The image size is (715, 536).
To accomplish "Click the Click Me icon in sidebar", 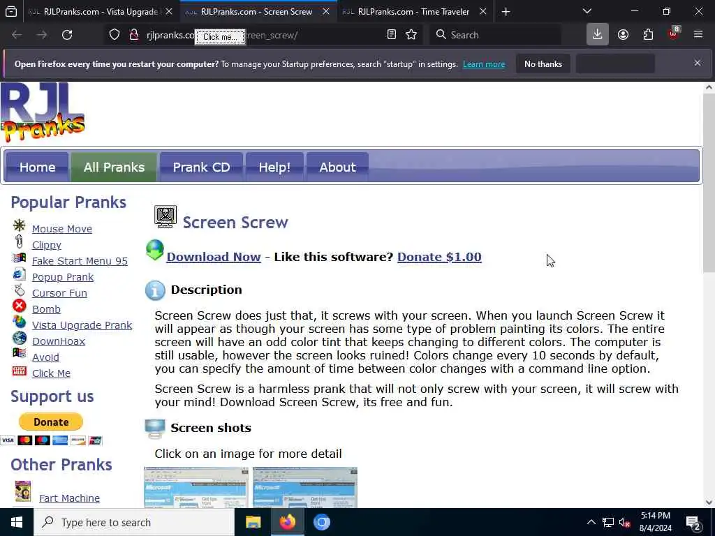I will pos(19,371).
